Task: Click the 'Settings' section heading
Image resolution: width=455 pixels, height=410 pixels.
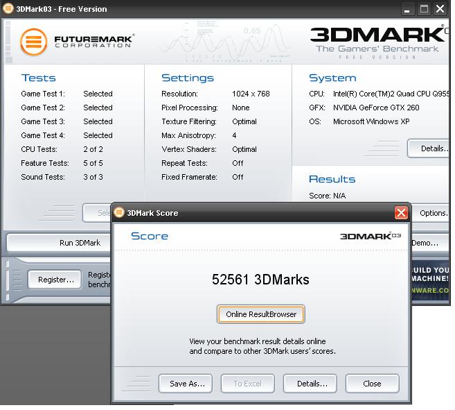Action: (188, 78)
